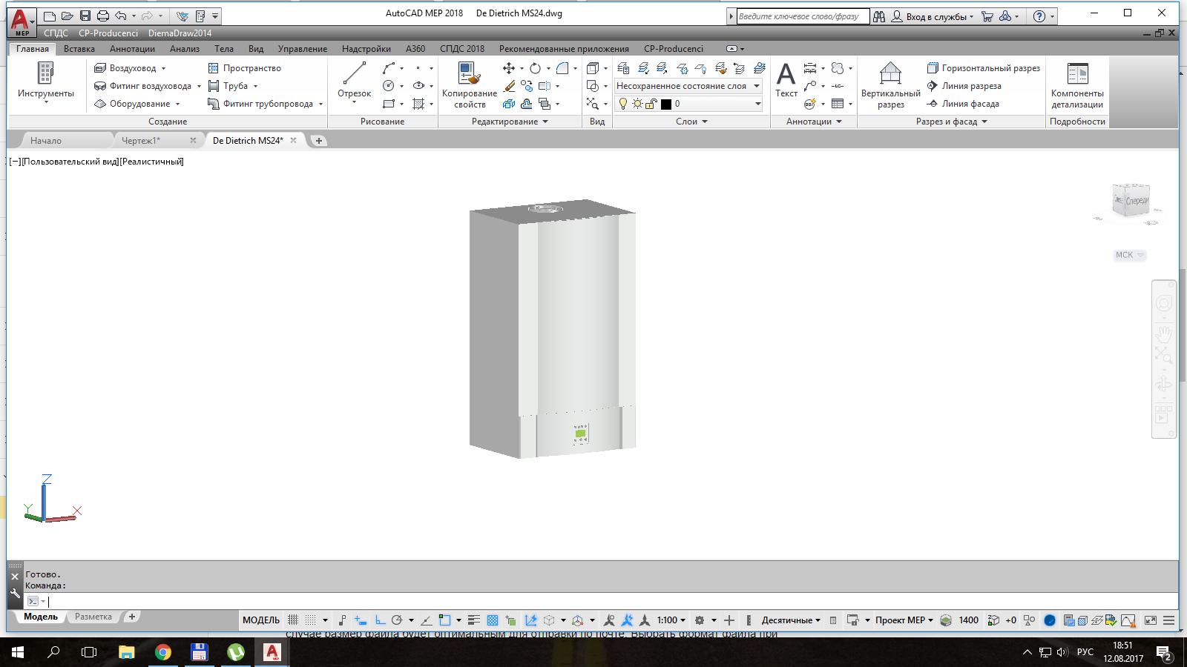Open the 1:100 annotation scale dropdown
The image size is (1187, 667).
[x=671, y=620]
